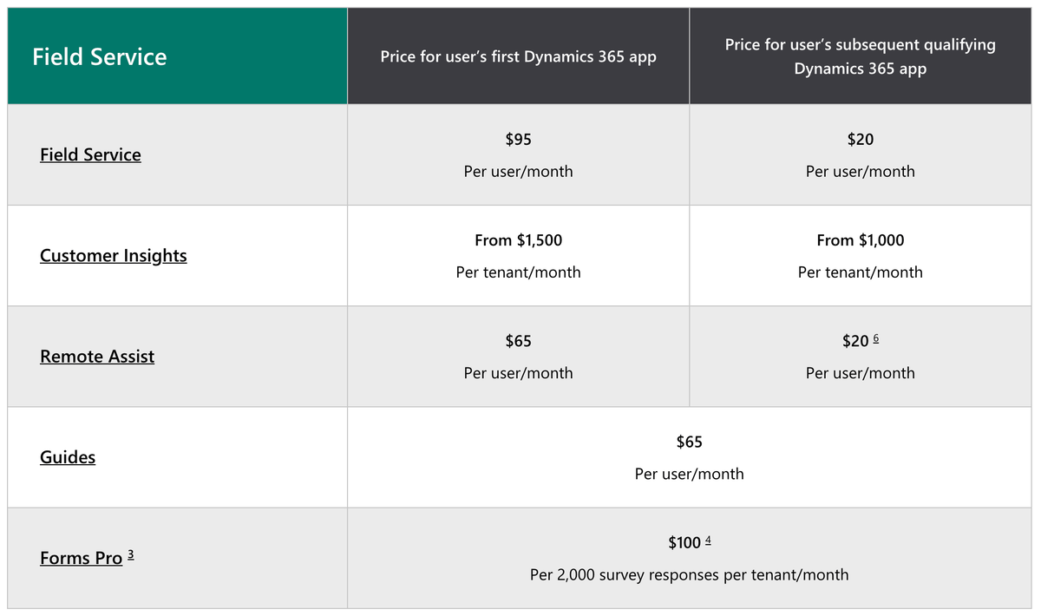This screenshot has height=616, width=1041.
Task: Click the $20 price in Field Service row
Action: 860,140
